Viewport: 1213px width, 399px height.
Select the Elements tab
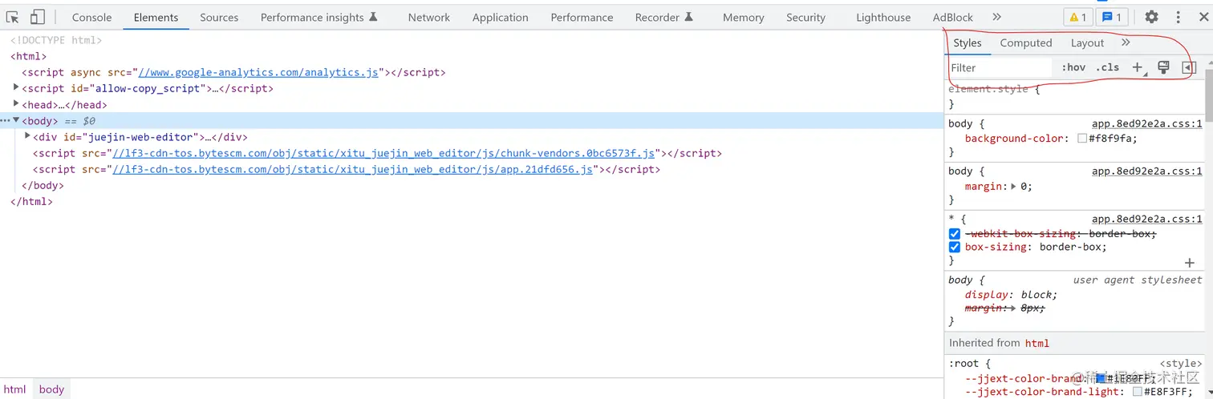tap(156, 17)
